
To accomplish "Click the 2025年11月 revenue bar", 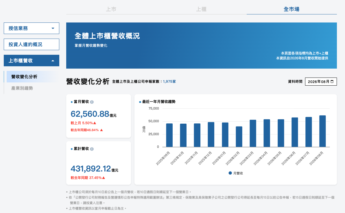I will [x=197, y=135].
